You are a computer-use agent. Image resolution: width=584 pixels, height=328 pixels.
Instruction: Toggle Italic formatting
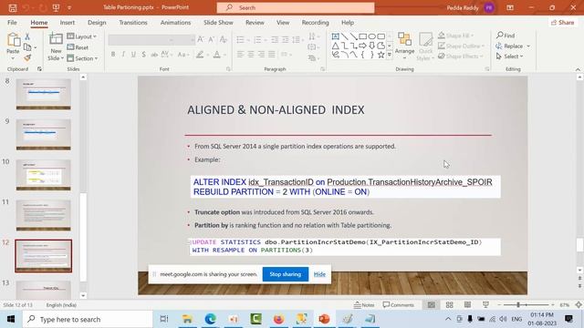point(123,55)
